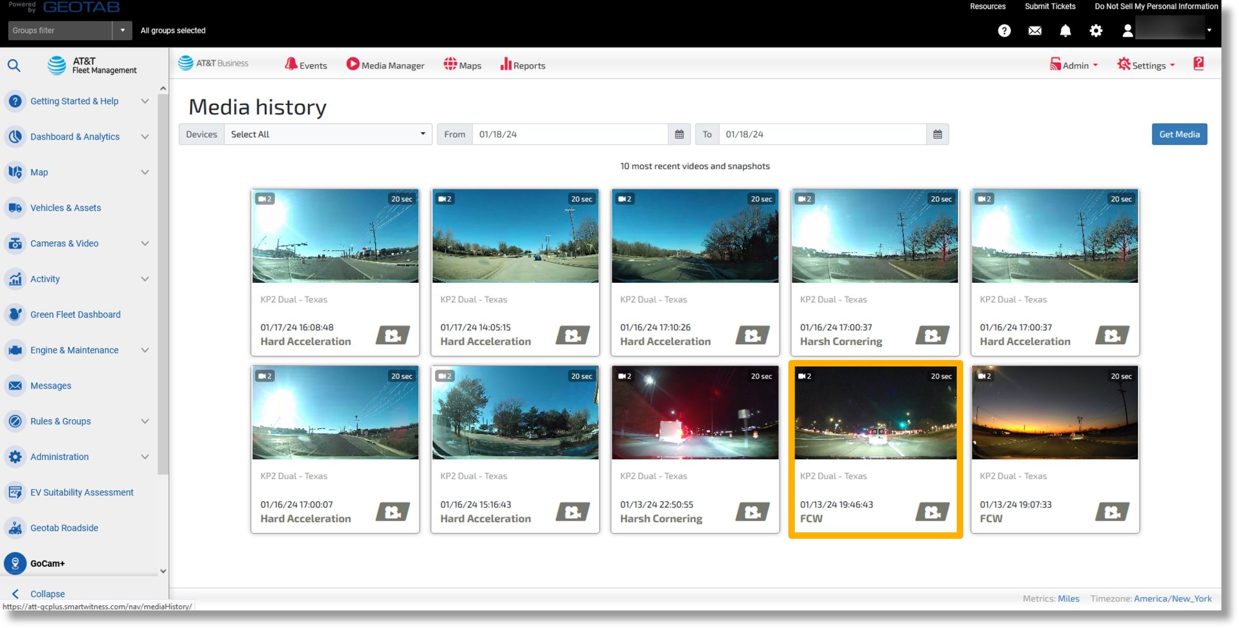Screen dimensions: 1239x628
Task: Click America/New_York timezone link
Action: tap(1173, 599)
